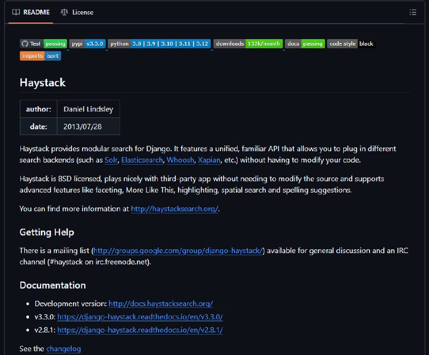Open the Elasticsearch link
The image size is (429, 355).
coord(142,160)
